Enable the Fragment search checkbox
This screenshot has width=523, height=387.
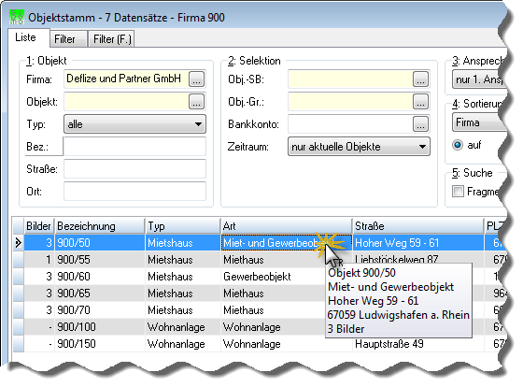458,192
